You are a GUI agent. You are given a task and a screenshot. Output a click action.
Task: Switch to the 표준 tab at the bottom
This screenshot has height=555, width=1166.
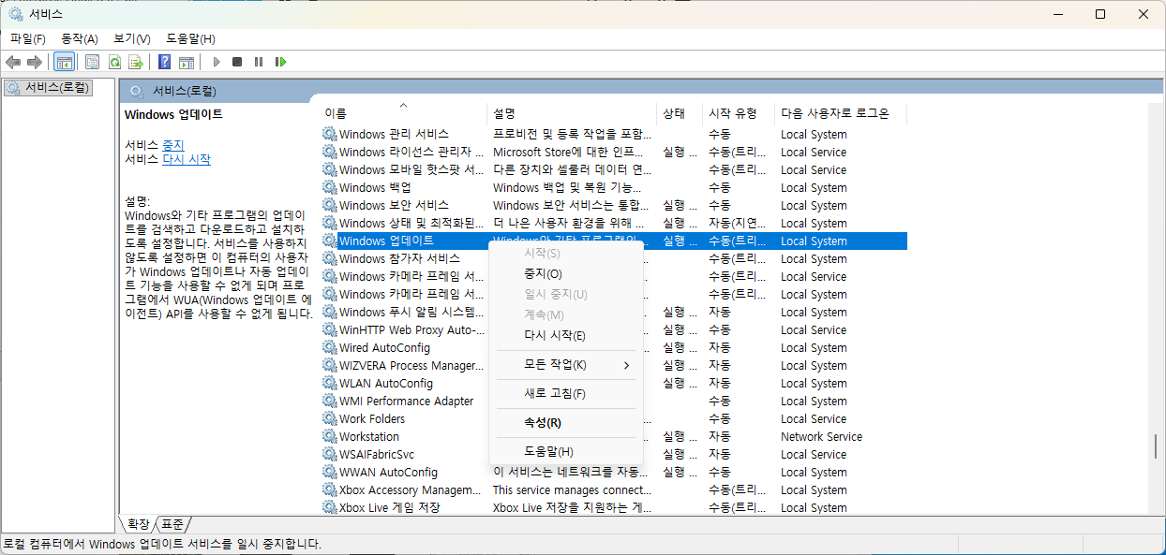(172, 524)
